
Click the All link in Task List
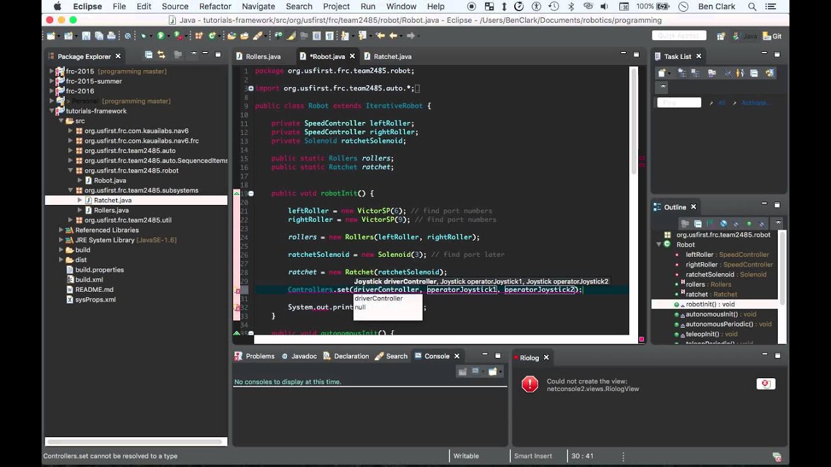[721, 102]
